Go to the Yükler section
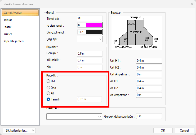Viewport: 196px width, 135px height. click(8, 34)
